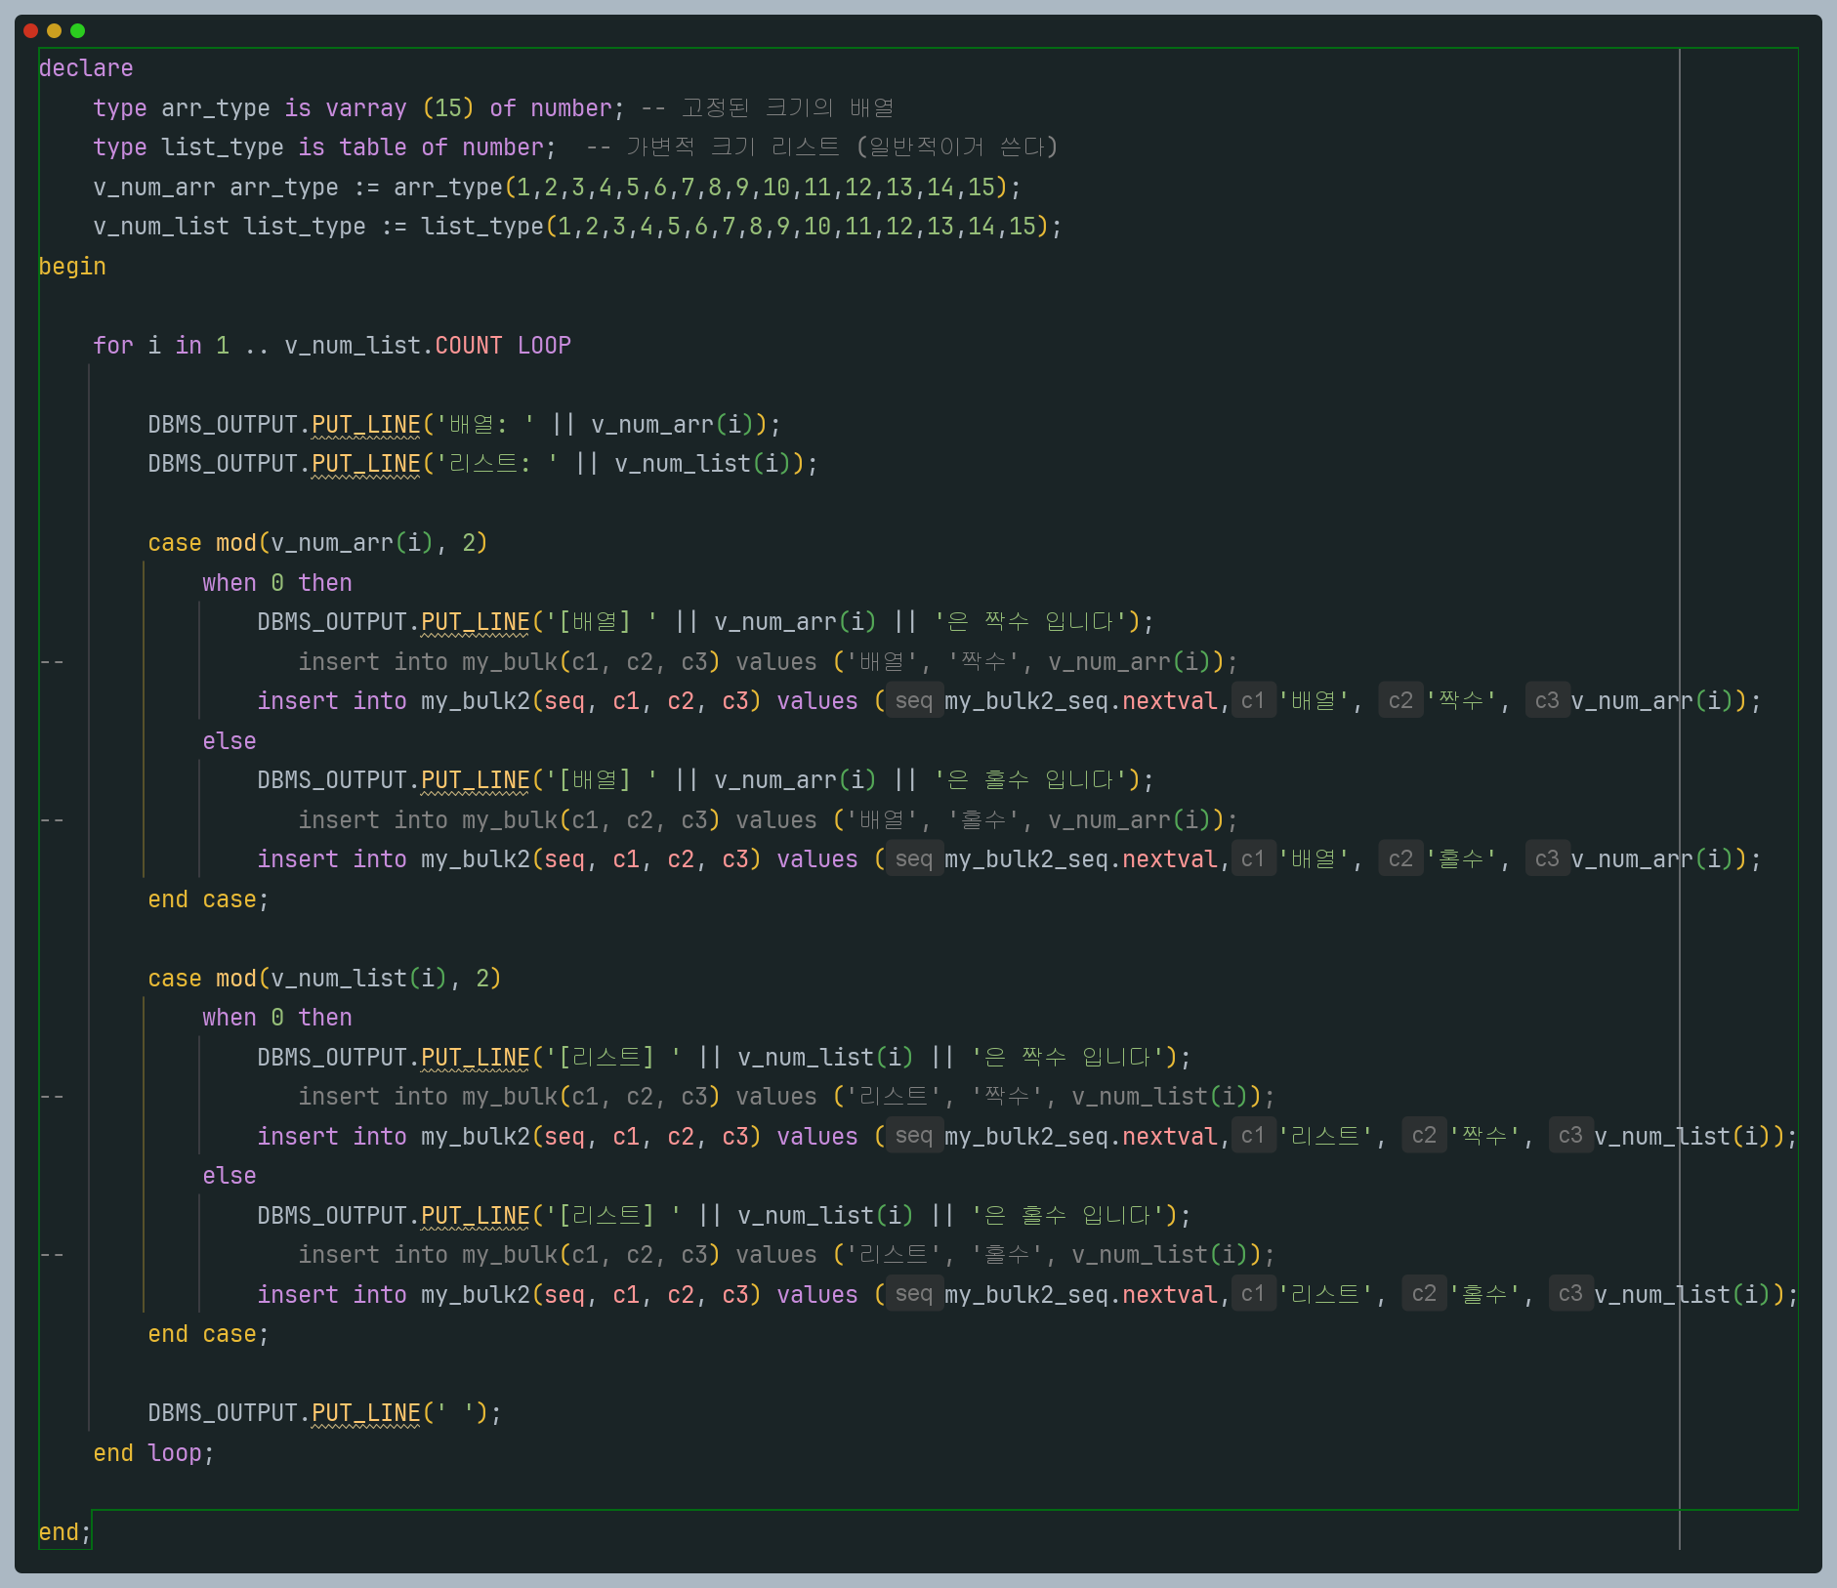The image size is (1837, 1588).
Task: Click the 'begin' keyword
Action: coord(72,267)
